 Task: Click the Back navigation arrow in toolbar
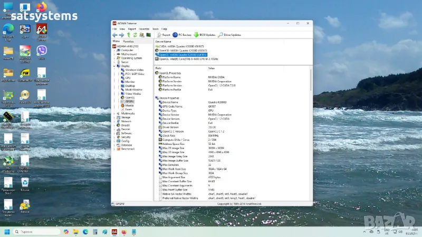pos(115,35)
